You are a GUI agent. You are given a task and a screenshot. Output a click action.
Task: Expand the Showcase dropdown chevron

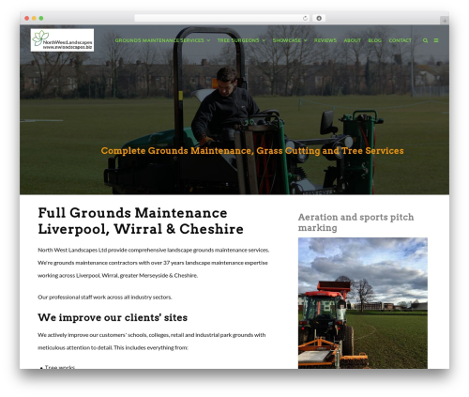[306, 40]
